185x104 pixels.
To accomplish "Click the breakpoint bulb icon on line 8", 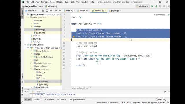I will (74, 37).
